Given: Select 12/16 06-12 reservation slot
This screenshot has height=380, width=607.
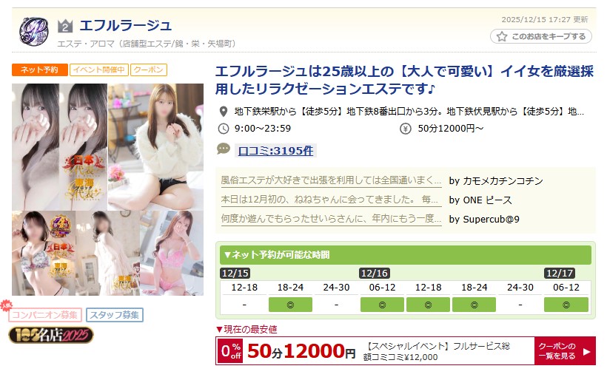Looking at the screenshot, I should (x=382, y=305).
